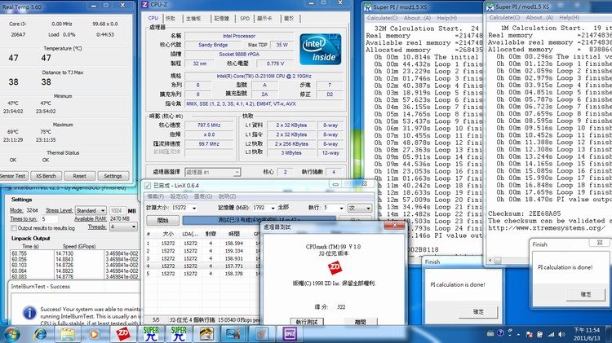
Task: Open Help(H) menu in 32M Super PI
Action: point(447,18)
